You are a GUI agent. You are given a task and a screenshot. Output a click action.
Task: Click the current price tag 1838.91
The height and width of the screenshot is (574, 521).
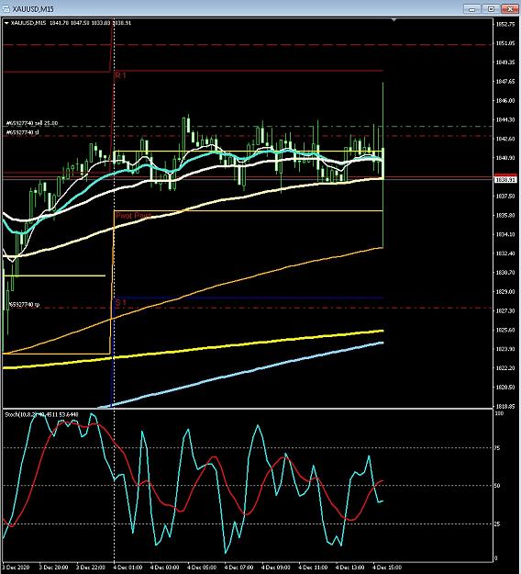coord(505,180)
